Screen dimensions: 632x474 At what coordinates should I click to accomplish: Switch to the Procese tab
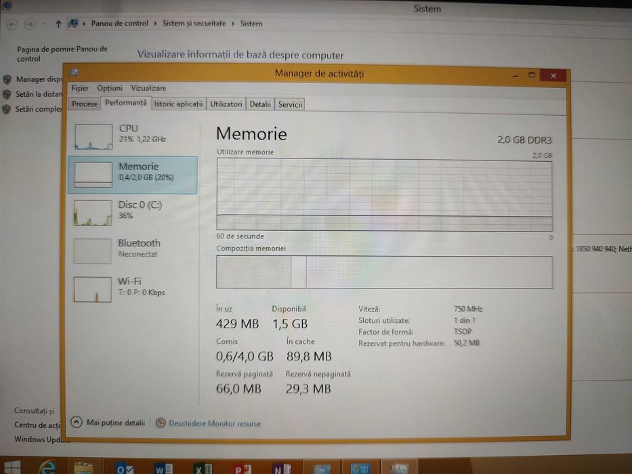(85, 104)
